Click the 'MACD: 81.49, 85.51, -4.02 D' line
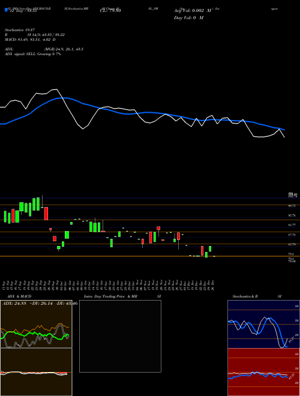Viewport: 300px width, 396px height. pos(30,40)
